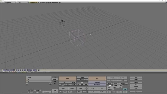Apply the PAL 16:9 render preset

pos(136,86)
